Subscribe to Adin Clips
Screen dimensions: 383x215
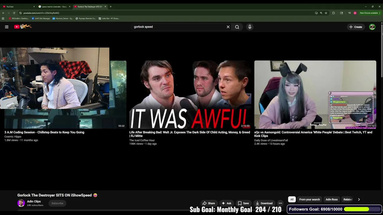[x=57, y=203]
